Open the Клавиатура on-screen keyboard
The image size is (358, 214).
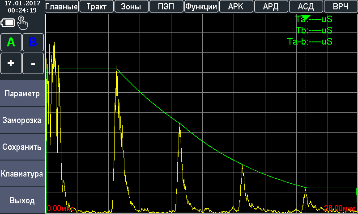pyautogui.click(x=22, y=174)
